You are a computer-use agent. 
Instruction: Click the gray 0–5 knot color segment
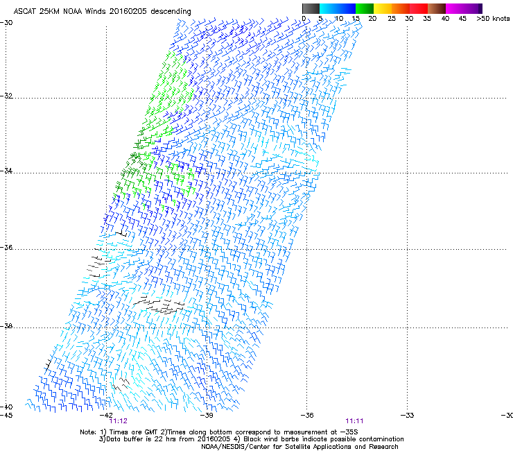point(311,8)
